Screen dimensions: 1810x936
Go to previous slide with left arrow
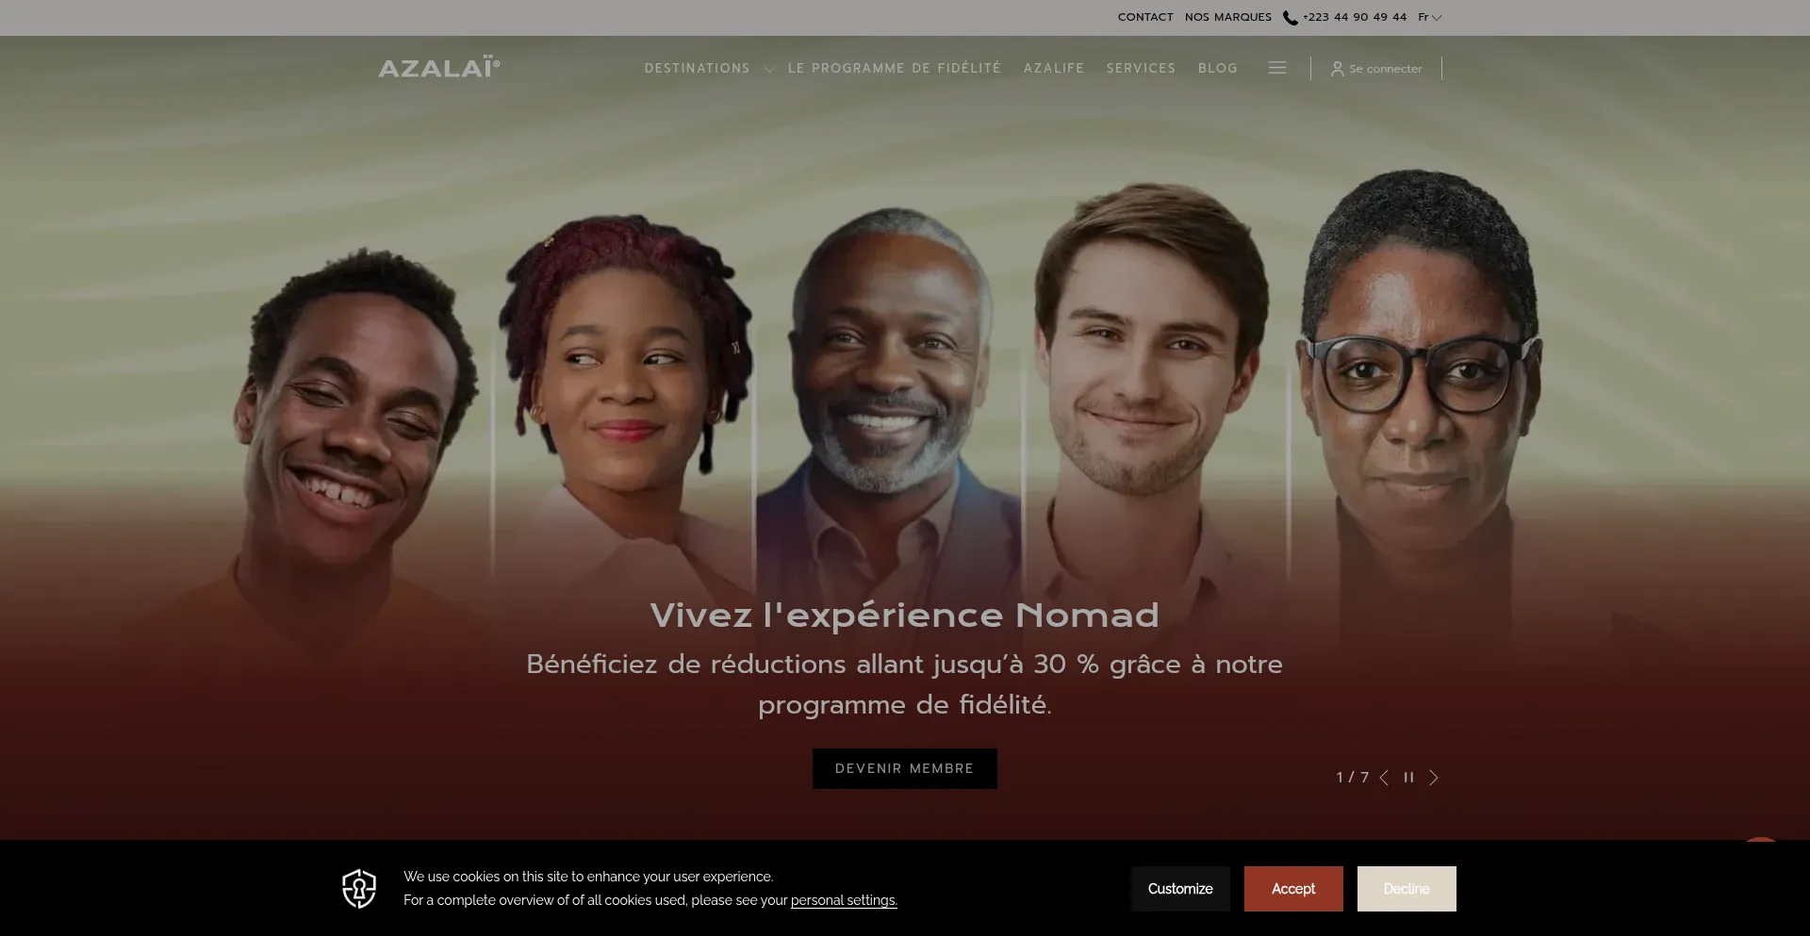1384,778
